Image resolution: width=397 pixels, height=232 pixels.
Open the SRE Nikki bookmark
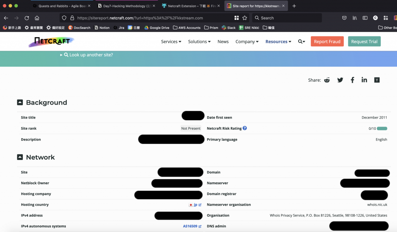coord(249,27)
